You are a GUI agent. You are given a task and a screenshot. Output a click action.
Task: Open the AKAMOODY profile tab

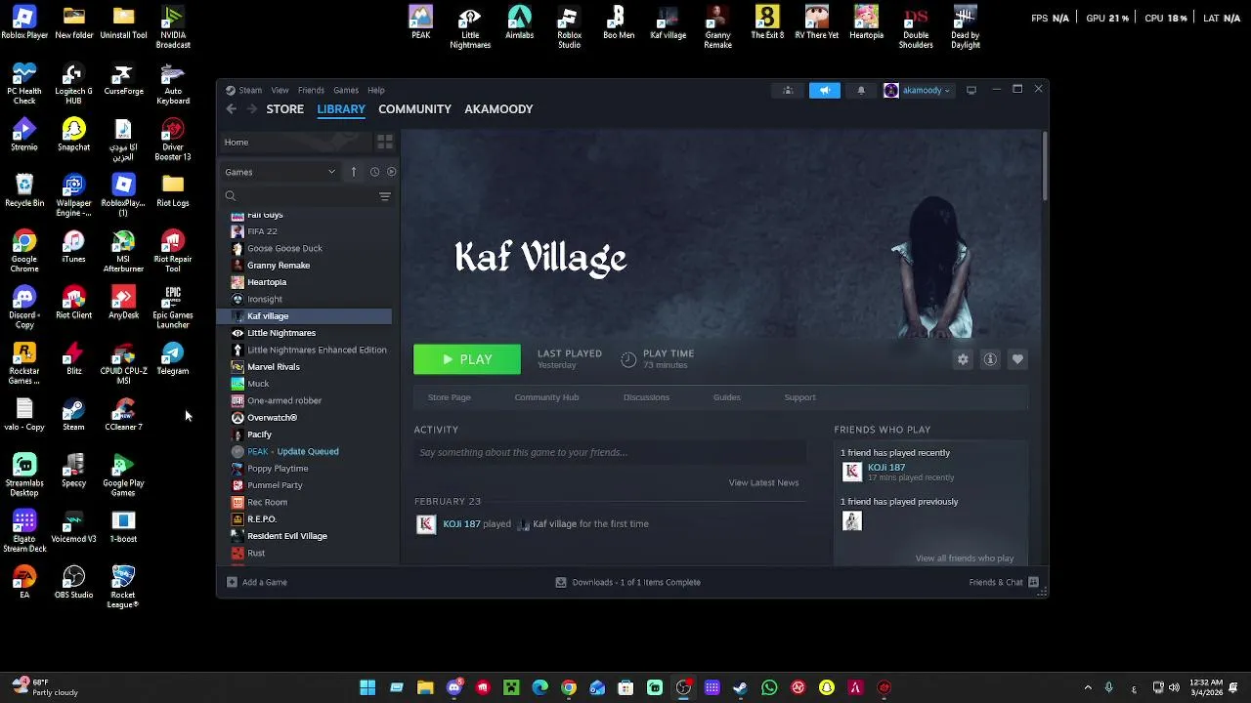498,109
